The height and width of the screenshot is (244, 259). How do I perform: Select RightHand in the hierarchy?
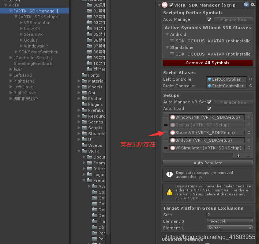[24, 81]
